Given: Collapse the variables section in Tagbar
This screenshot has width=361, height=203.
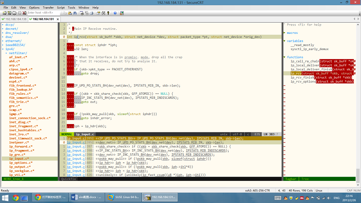Looking at the screenshot, I should click(x=285, y=41).
